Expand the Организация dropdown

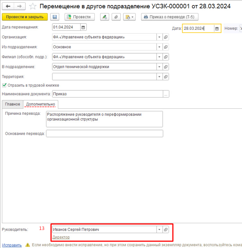pos(159,37)
